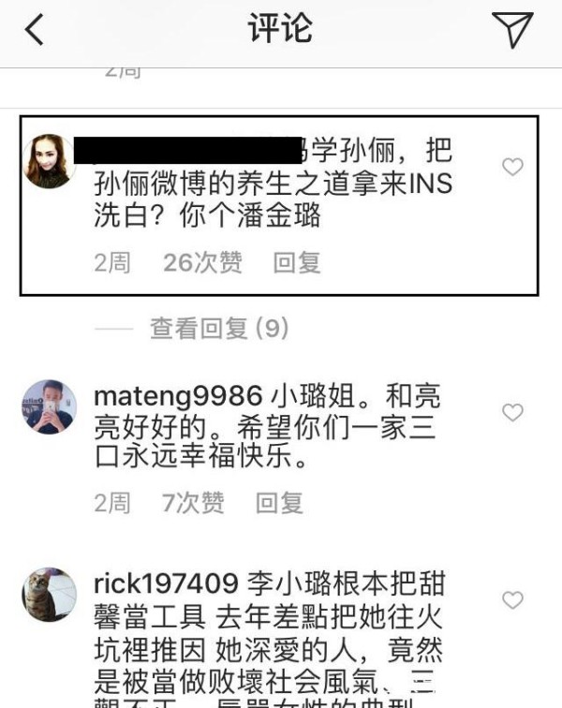Reply to mateng9986's comment
This screenshot has height=708, width=562.
279,503
